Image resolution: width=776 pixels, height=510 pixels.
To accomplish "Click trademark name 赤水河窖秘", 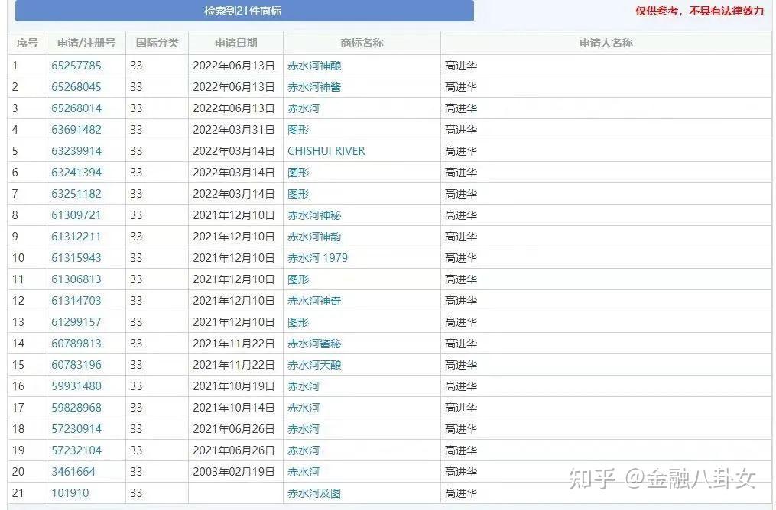I will point(314,344).
